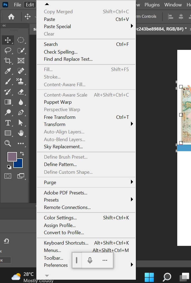Click the foreground color swatch
This screenshot has height=283, width=191.
click(x=12, y=157)
